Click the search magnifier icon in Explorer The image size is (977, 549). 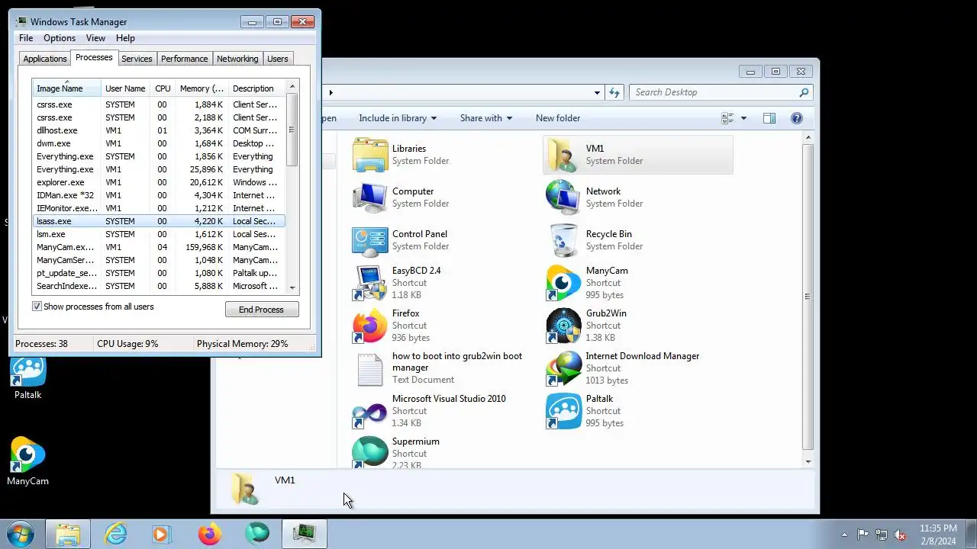click(804, 92)
